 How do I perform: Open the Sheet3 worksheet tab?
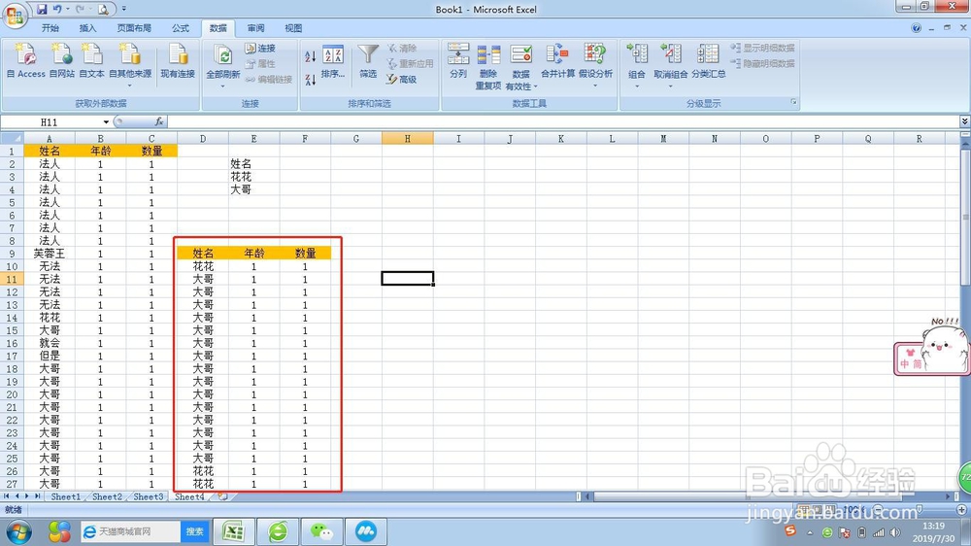(149, 496)
